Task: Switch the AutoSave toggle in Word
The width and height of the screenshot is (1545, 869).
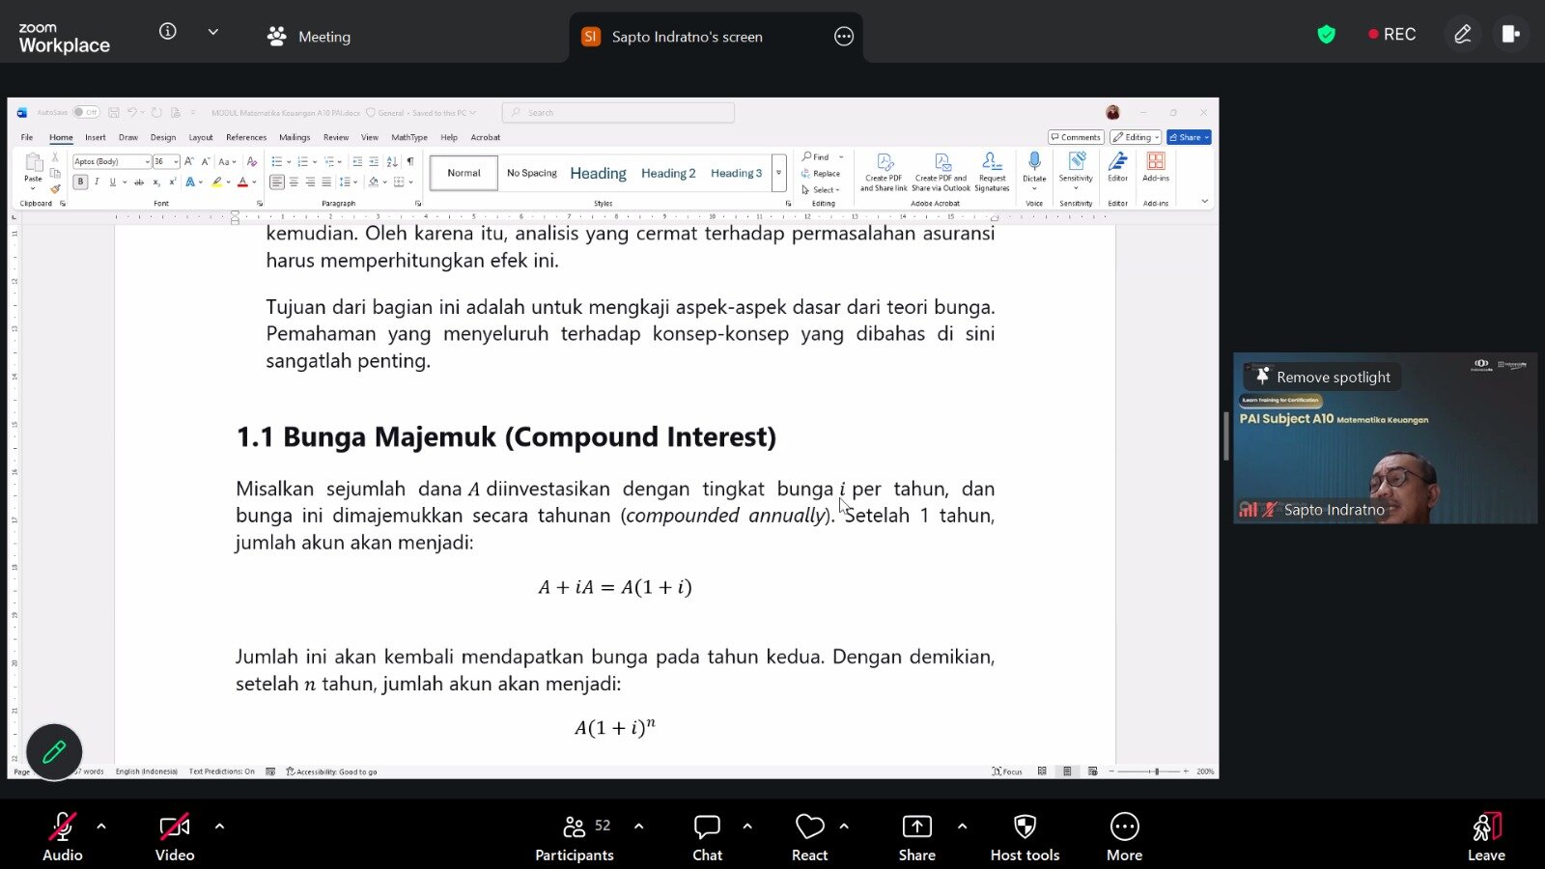Action: coord(86,112)
